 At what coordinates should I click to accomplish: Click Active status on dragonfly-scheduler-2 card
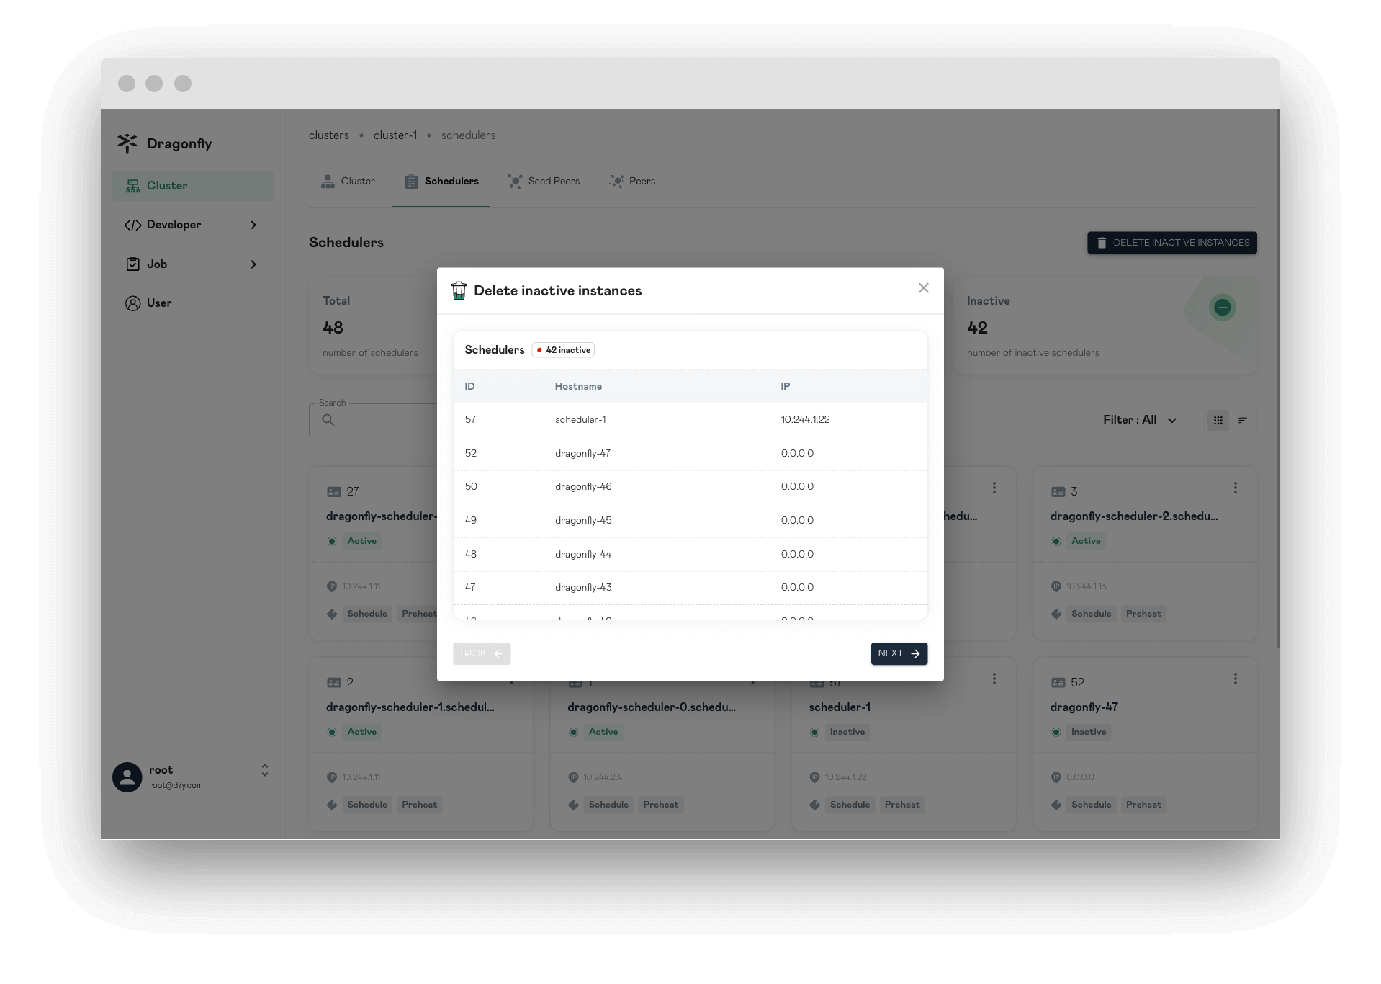point(1086,542)
